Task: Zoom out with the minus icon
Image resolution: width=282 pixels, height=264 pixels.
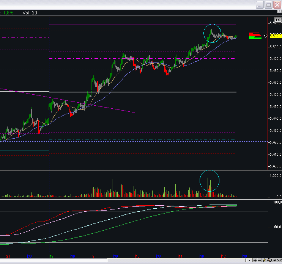Action: 259,260
